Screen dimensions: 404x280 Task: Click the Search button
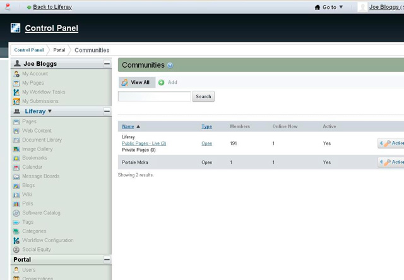pyautogui.click(x=203, y=96)
